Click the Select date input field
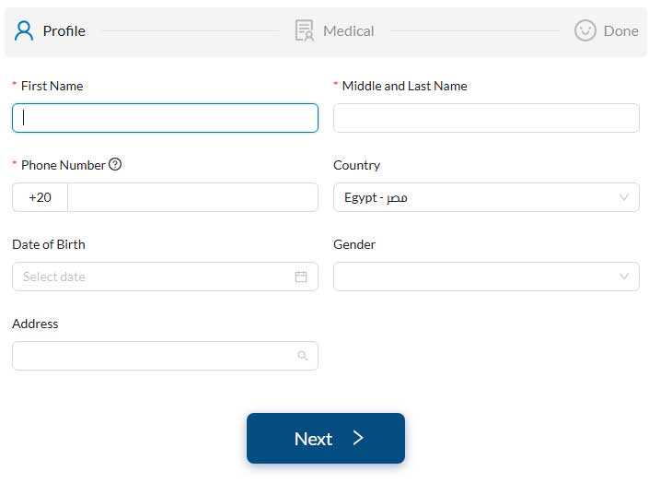The width and height of the screenshot is (649, 483). pyautogui.click(x=152, y=277)
